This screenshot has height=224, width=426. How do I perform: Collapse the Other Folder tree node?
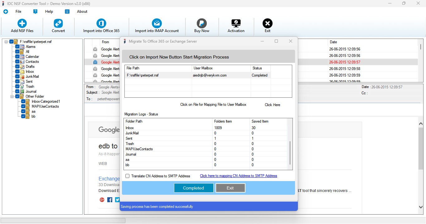click(x=12, y=96)
